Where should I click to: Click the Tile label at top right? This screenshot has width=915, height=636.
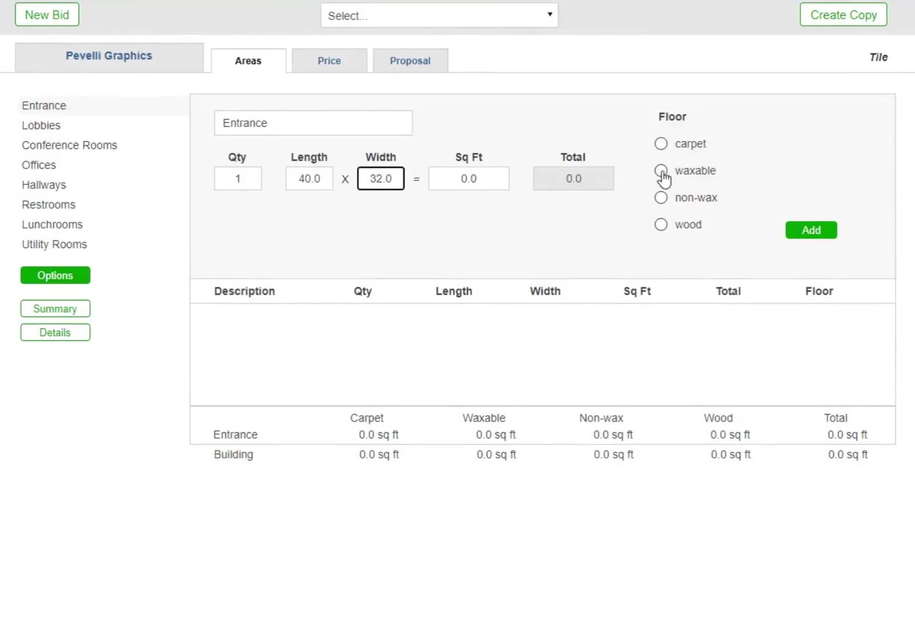pyautogui.click(x=878, y=57)
